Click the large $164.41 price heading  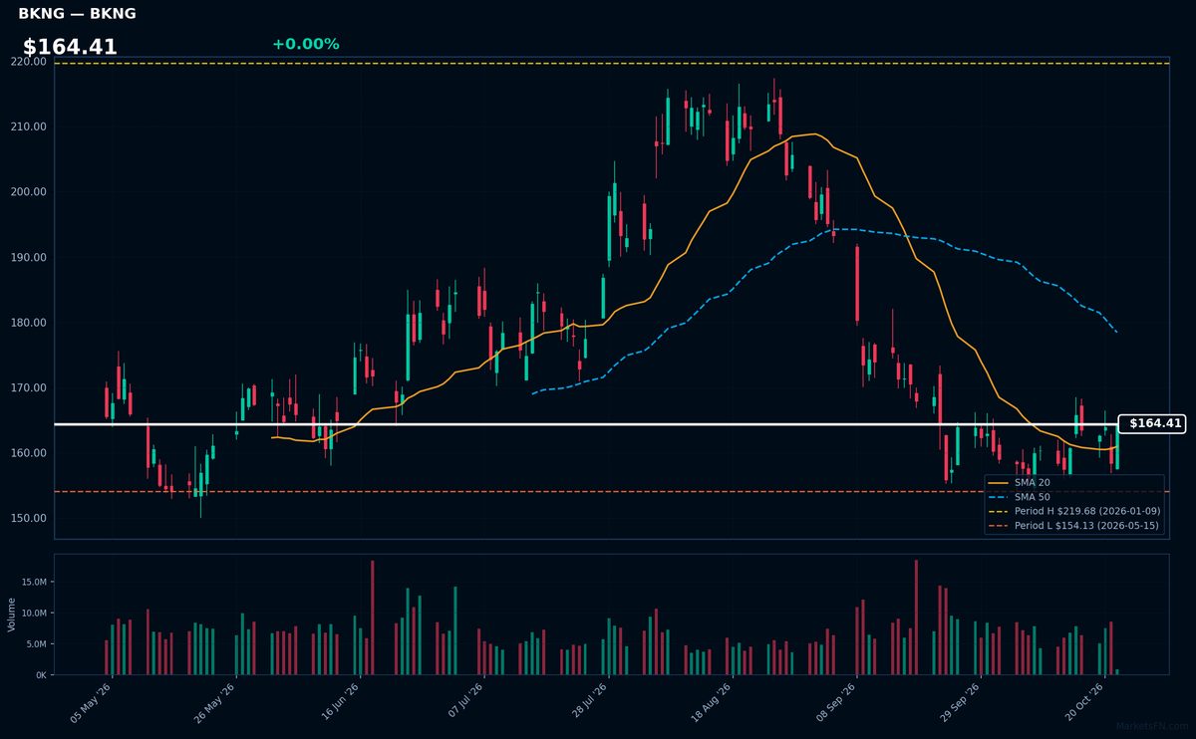[70, 47]
